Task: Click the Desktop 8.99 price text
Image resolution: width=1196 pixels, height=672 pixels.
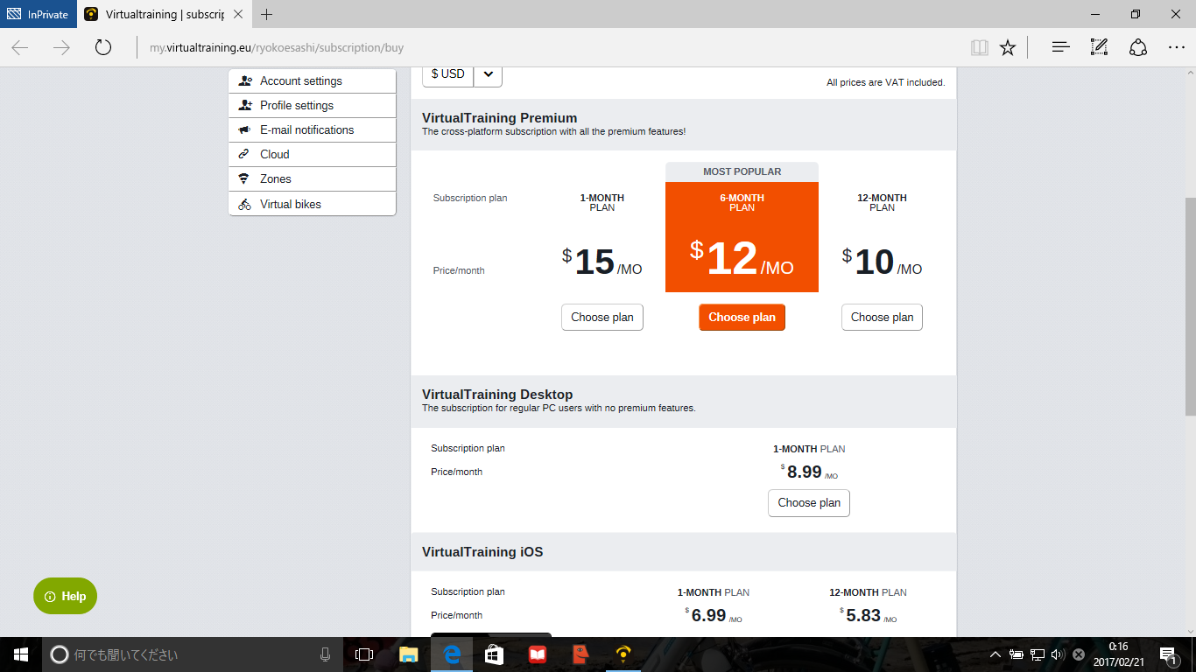Action: click(x=809, y=472)
